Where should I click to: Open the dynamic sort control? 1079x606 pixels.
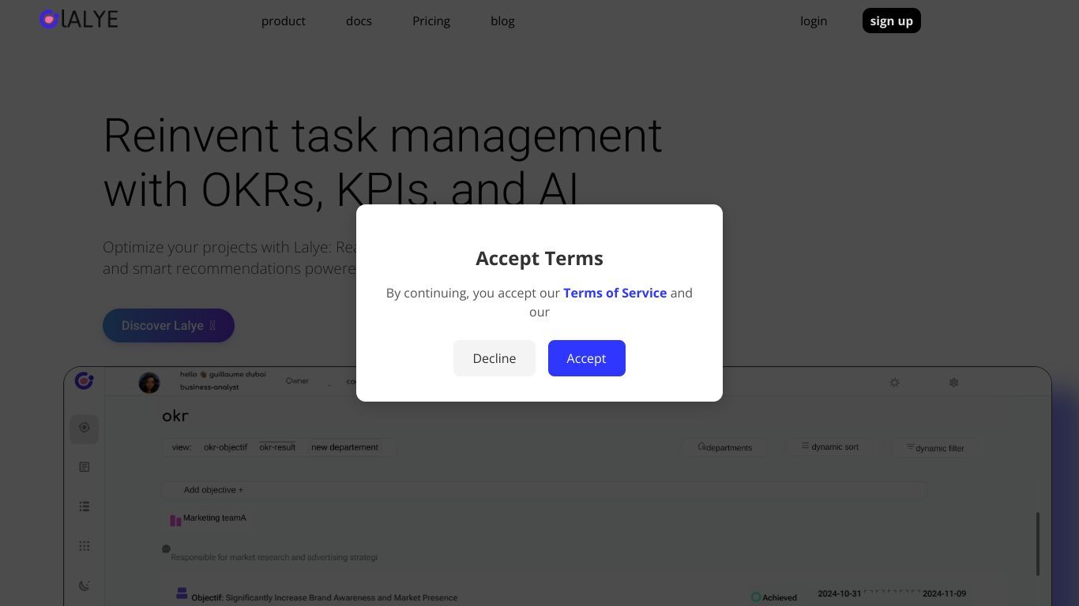point(829,447)
